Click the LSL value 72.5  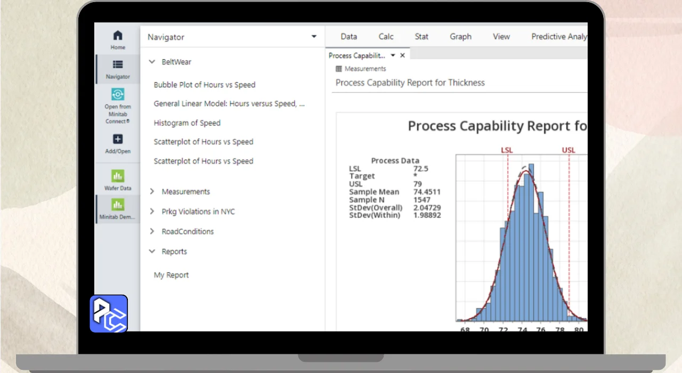pos(420,168)
